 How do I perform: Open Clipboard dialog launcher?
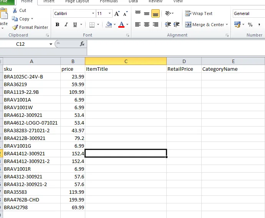48,35
